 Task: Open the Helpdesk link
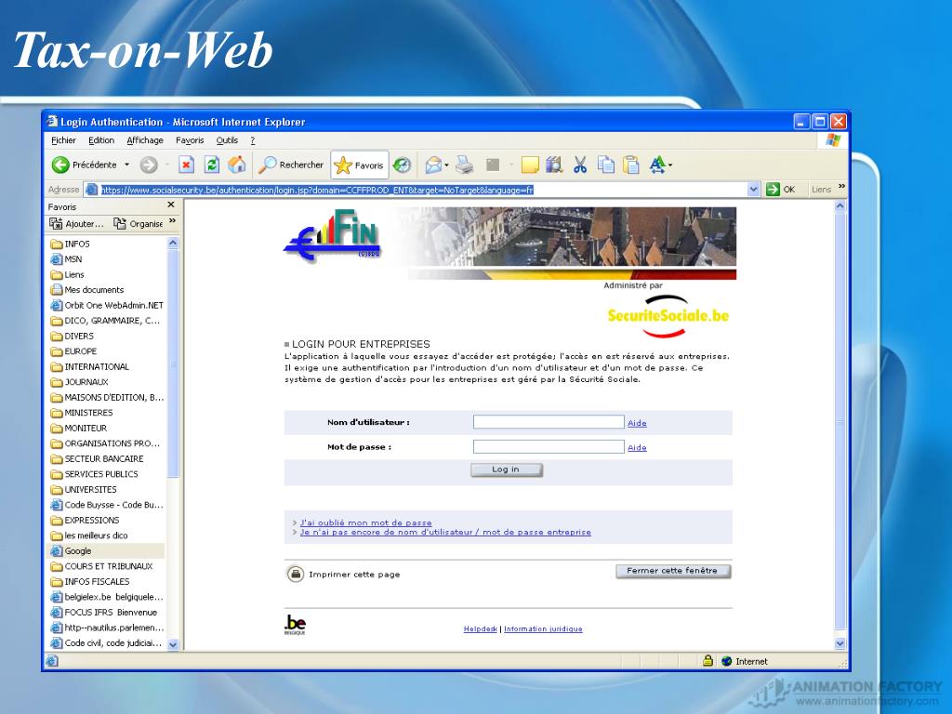(481, 629)
